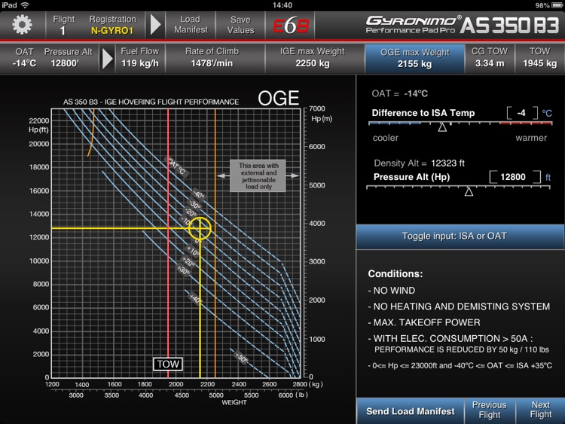Click the TOW label on chart
This screenshot has height=424, width=565.
pos(168,364)
